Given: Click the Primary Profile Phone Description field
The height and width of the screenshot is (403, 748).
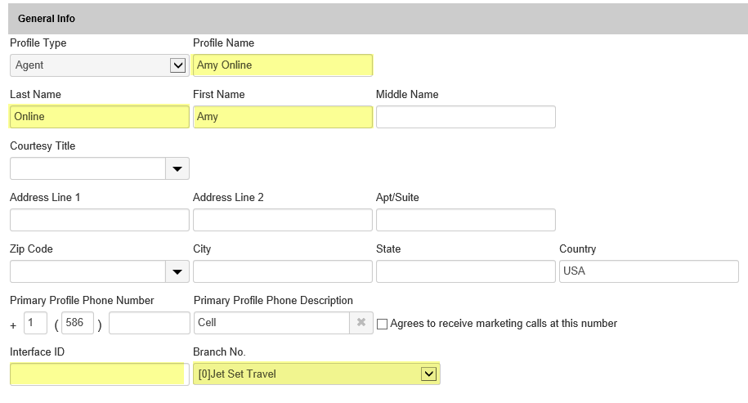Looking at the screenshot, I should click(x=271, y=323).
